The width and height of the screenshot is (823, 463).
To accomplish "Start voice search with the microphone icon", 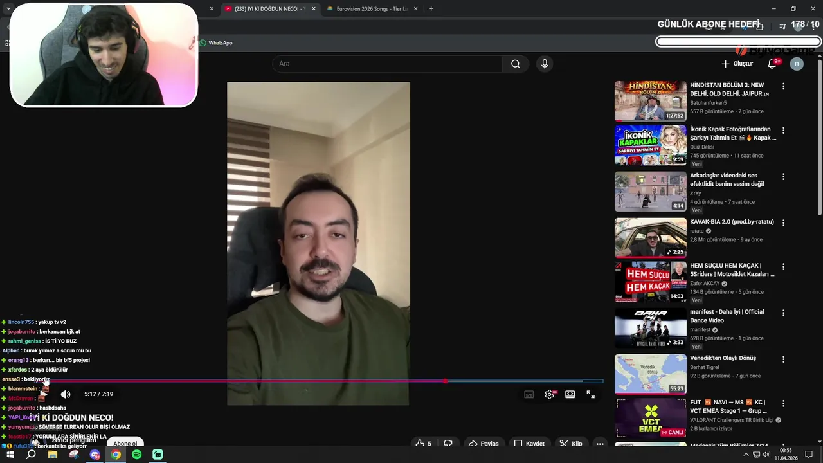I will click(545, 64).
